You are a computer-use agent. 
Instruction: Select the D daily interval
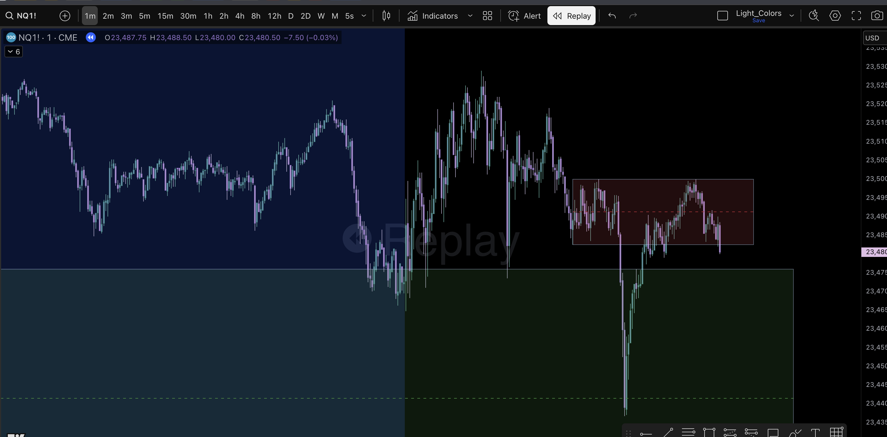[x=291, y=16]
